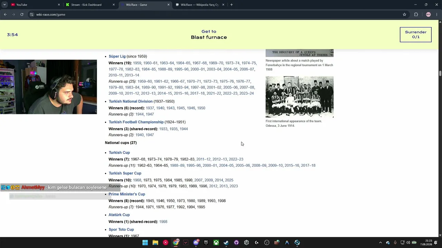
Task: Open 1937 National Division winners link
Action: [x=150, y=108]
